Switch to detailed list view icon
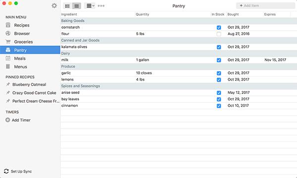Image resolution: width=297 pixels, height=178 pixels. tap(67, 6)
